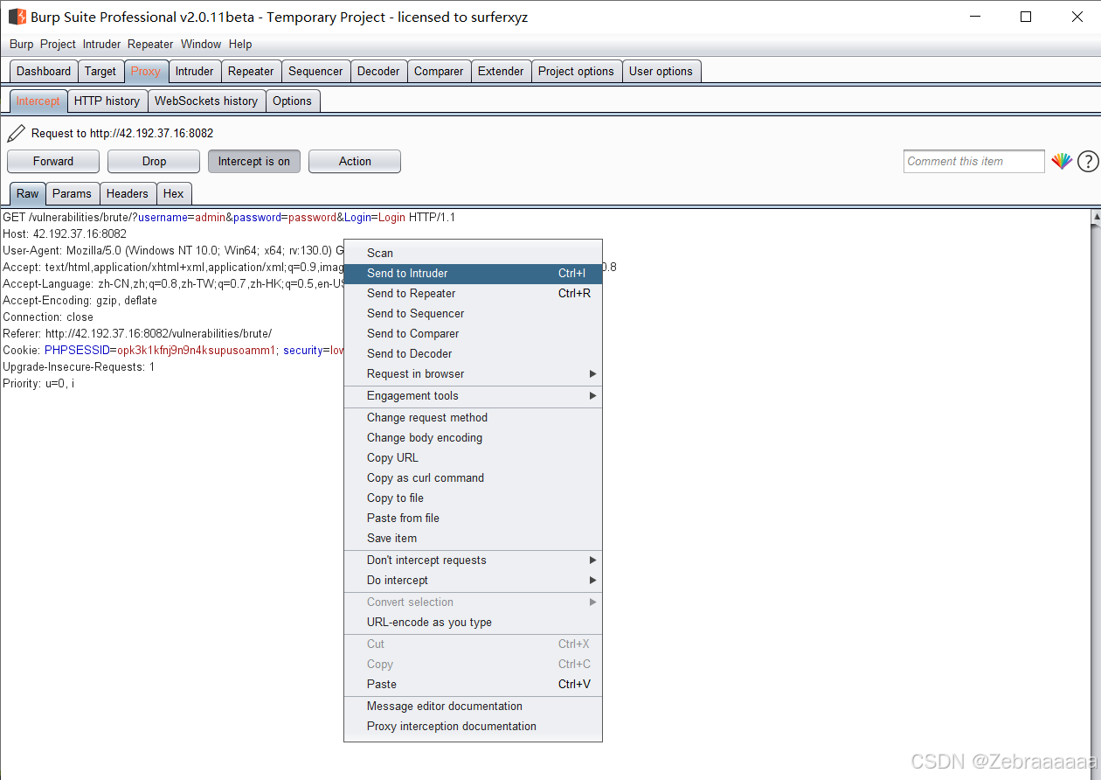This screenshot has width=1101, height=780.
Task: Select Send to Repeater
Action: click(x=473, y=293)
